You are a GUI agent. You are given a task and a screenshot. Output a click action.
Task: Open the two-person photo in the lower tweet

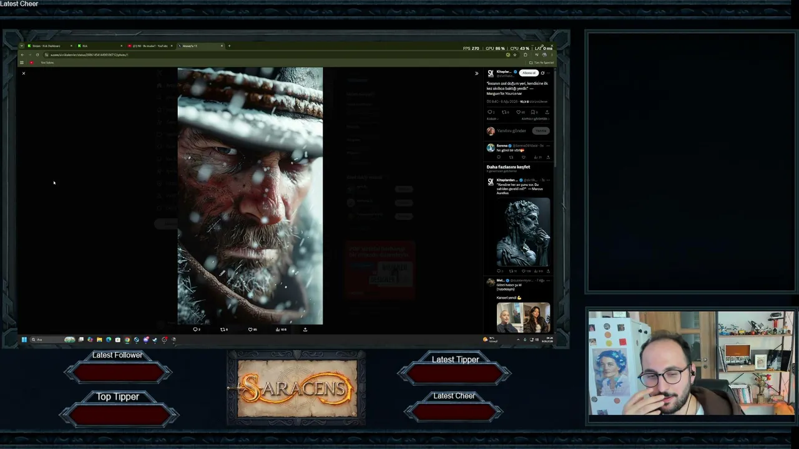click(x=523, y=317)
